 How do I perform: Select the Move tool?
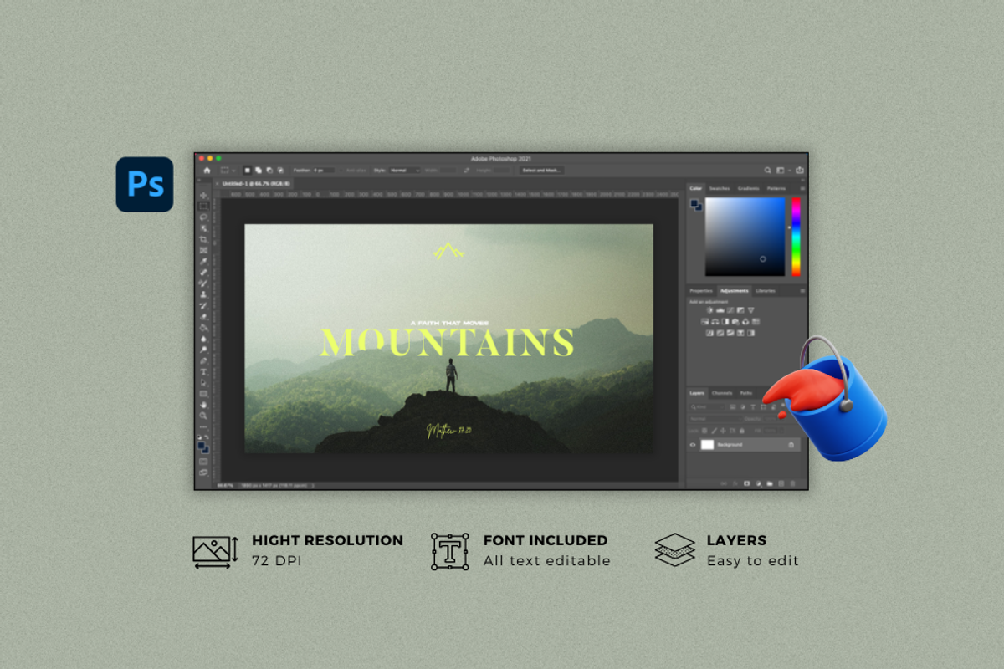tap(203, 195)
